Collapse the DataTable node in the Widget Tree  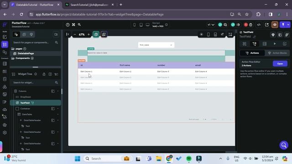click(58, 114)
